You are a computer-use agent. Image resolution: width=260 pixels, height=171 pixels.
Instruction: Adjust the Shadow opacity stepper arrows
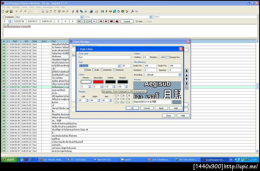pyautogui.click(x=127, y=87)
